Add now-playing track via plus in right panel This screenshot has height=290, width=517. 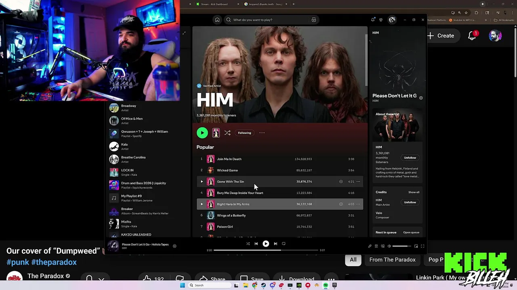click(421, 98)
